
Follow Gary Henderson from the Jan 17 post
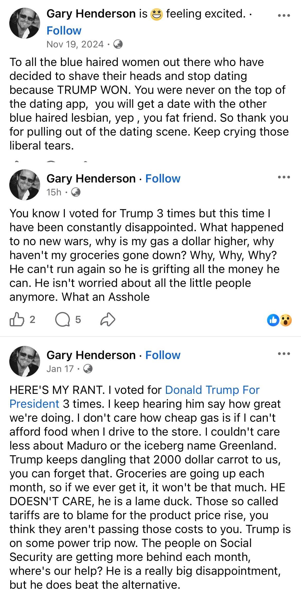coord(163,355)
